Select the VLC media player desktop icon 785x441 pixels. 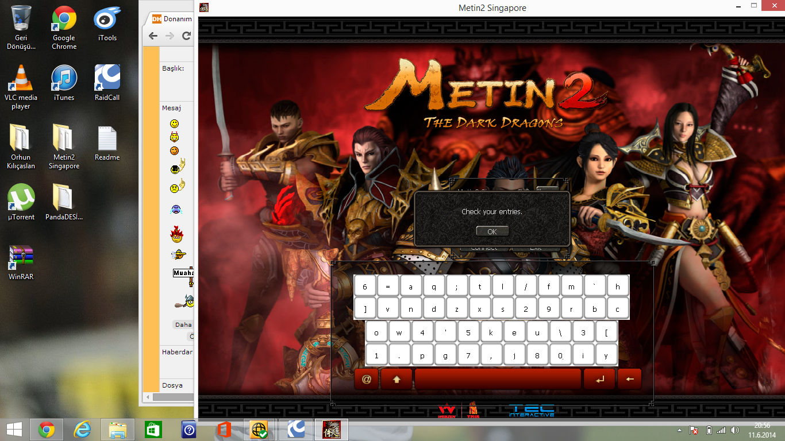click(x=21, y=87)
